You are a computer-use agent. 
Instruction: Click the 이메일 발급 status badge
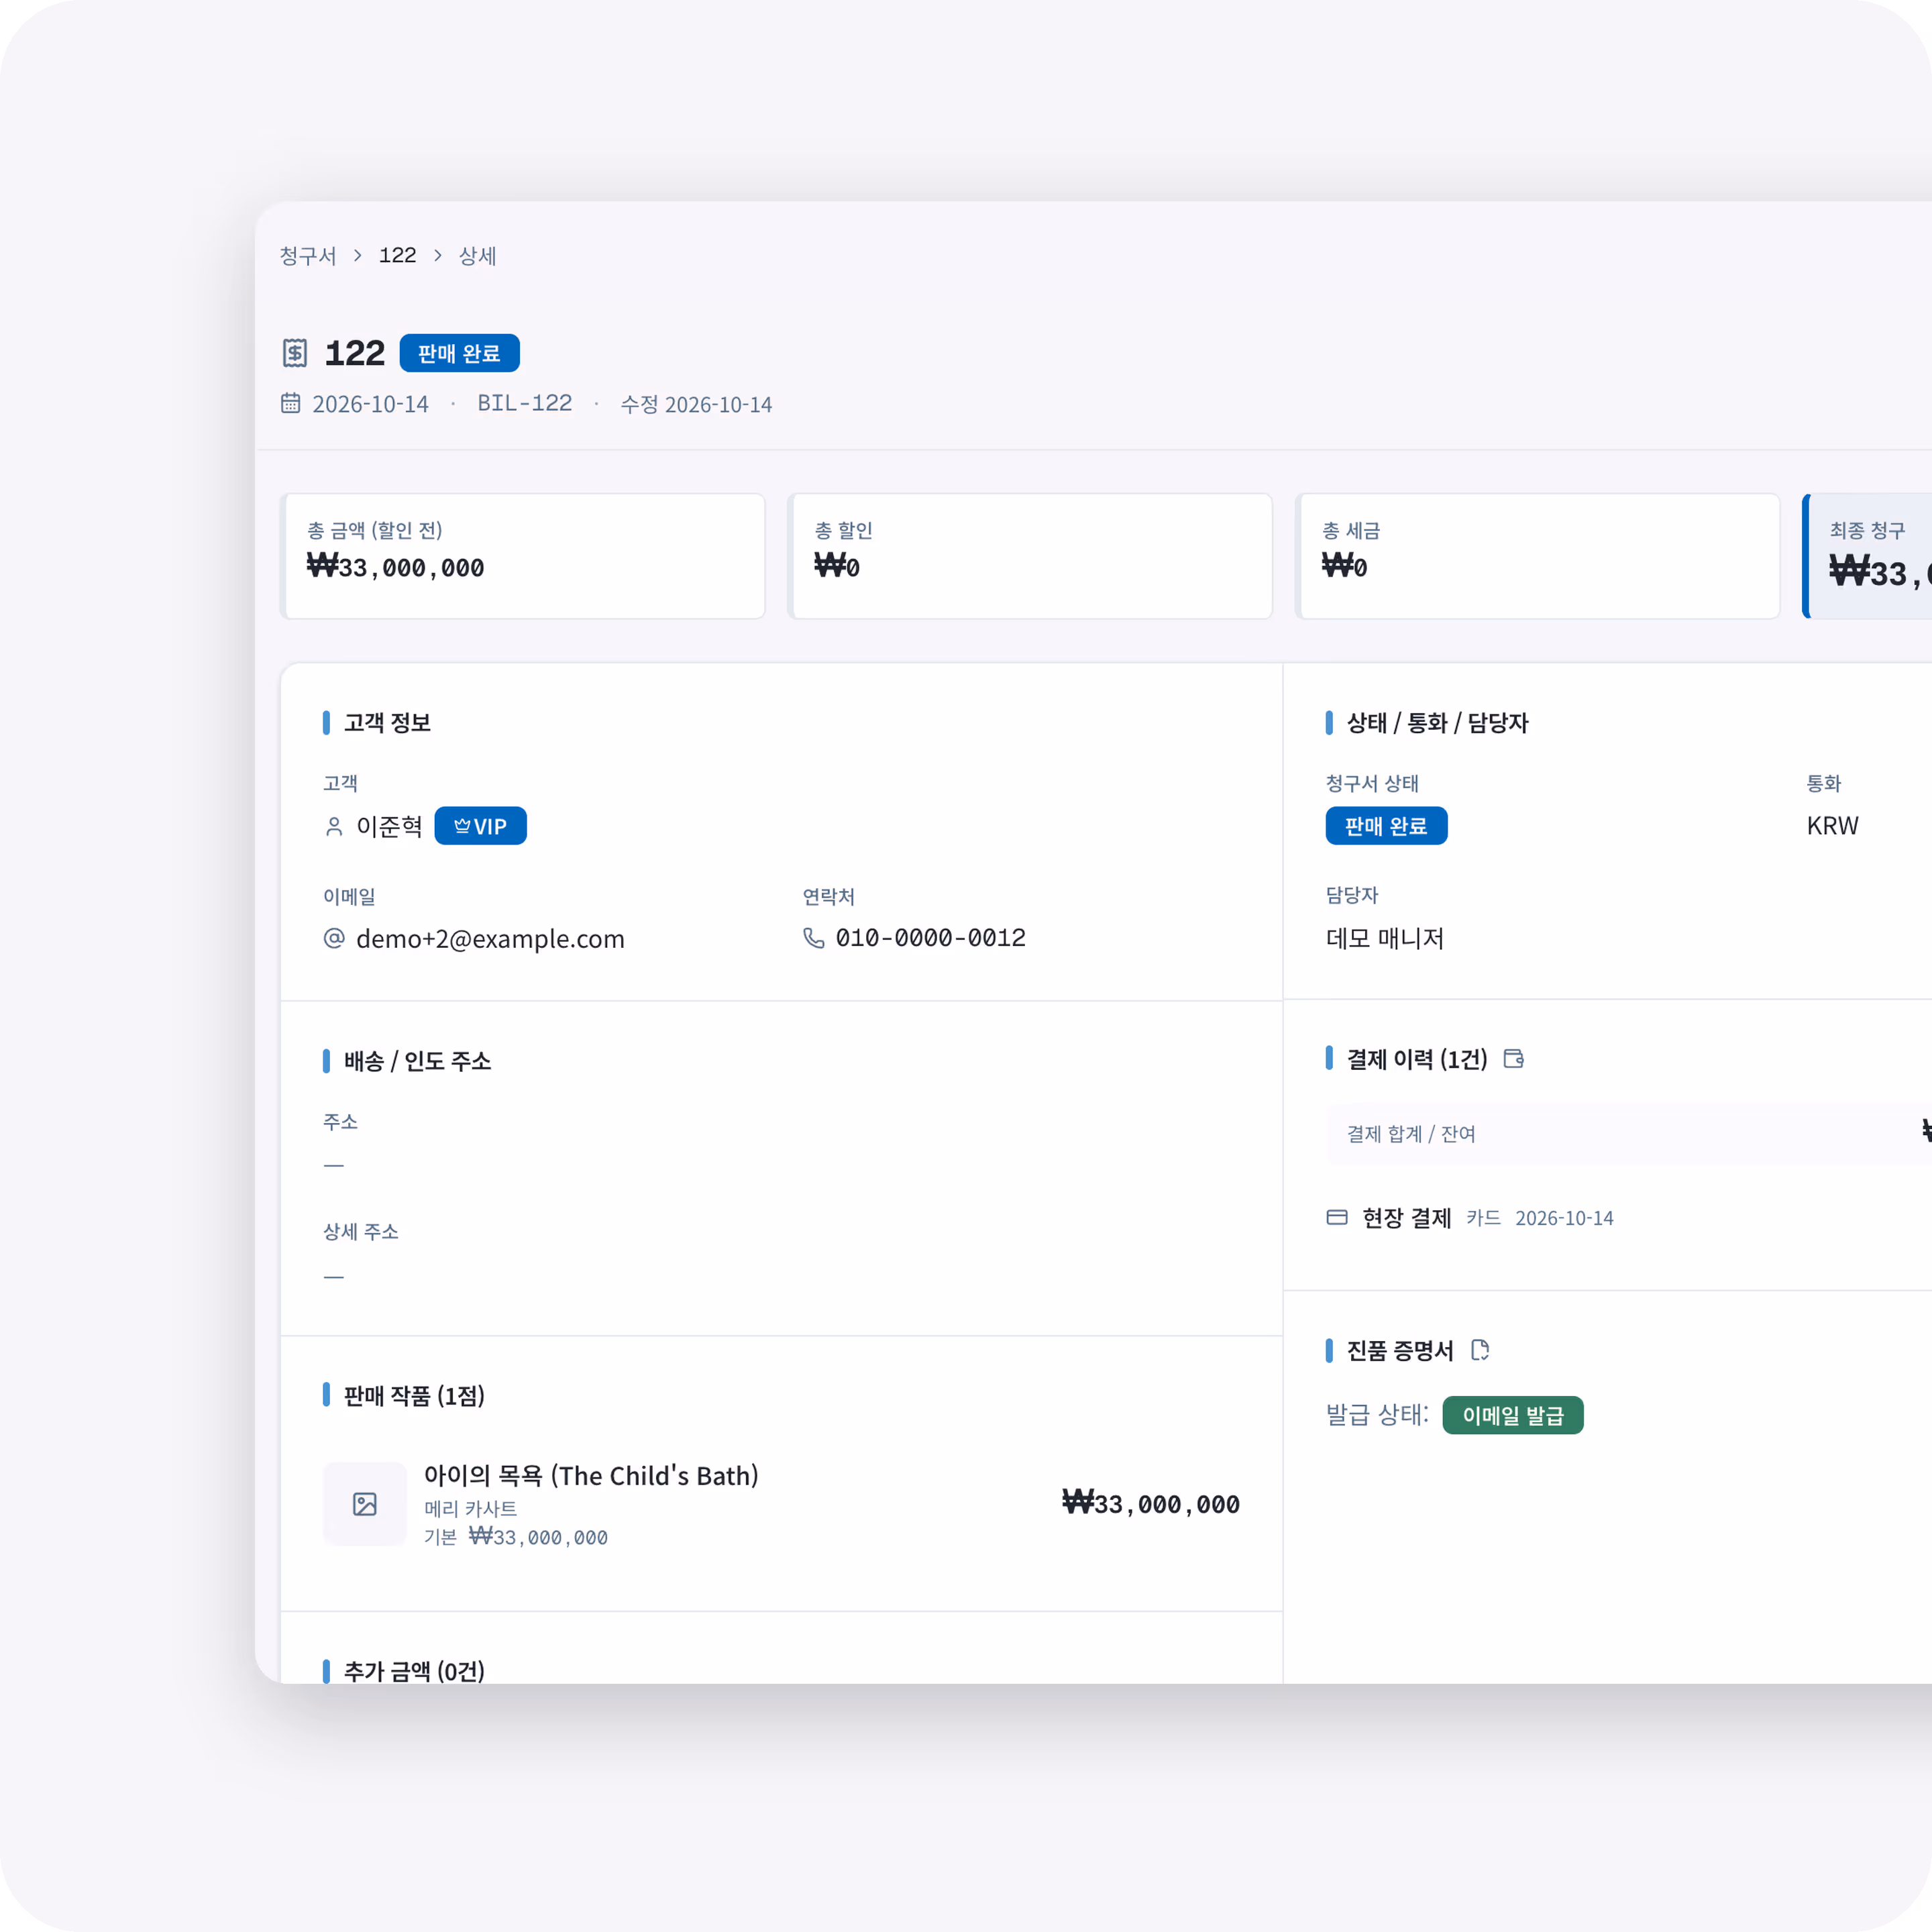tap(1513, 1415)
